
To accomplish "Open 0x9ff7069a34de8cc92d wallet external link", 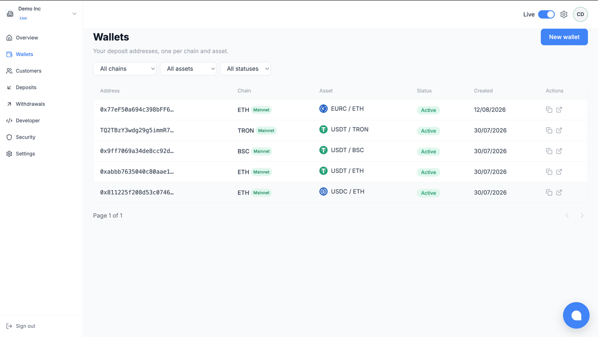I will click(x=559, y=151).
